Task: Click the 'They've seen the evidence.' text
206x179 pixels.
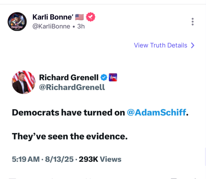Action: click(x=70, y=137)
